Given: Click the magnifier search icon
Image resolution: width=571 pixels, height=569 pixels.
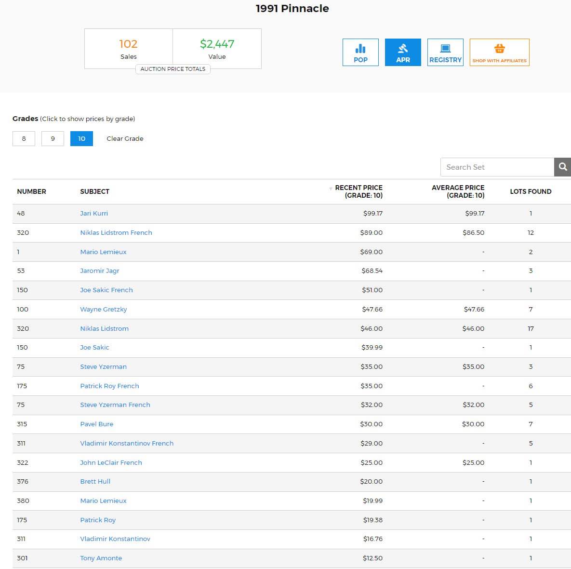Looking at the screenshot, I should [562, 167].
